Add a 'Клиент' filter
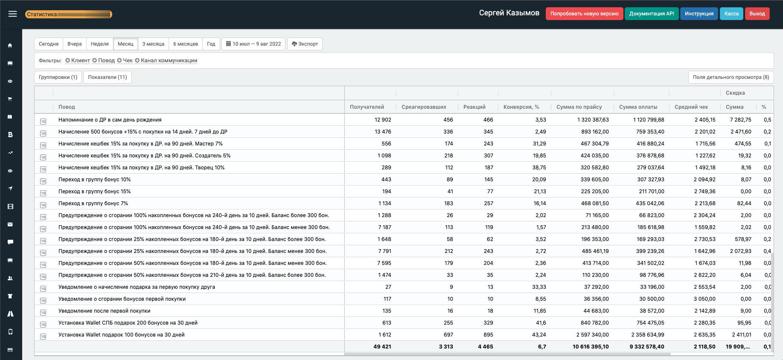This screenshot has width=783, height=360. pos(78,61)
